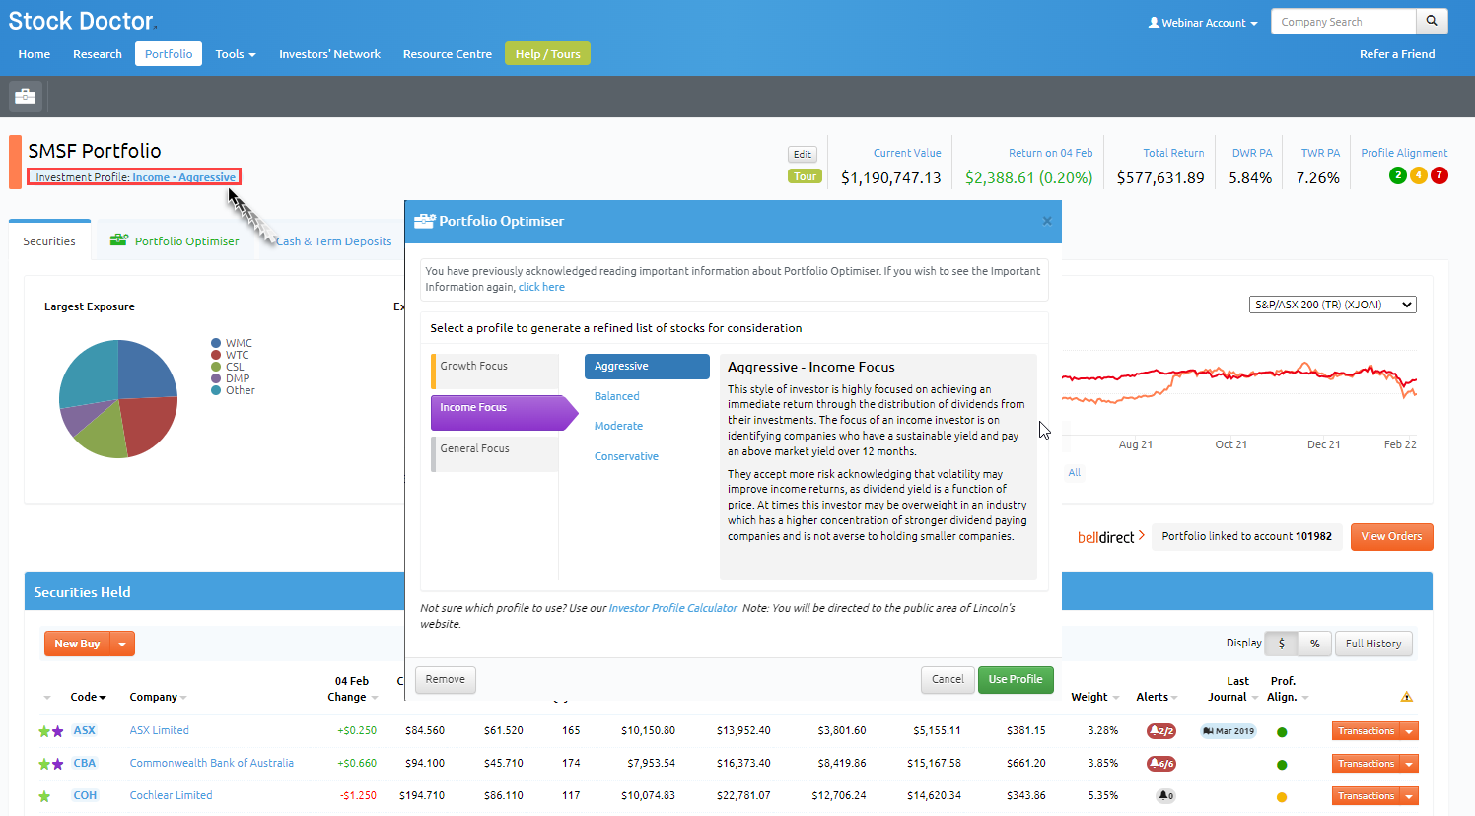The image size is (1475, 816).
Task: Click the CSL legend color dot
Action: [x=216, y=367]
